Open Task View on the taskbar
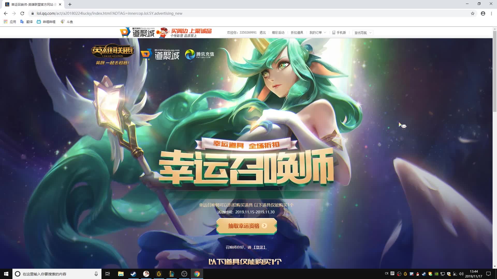The height and width of the screenshot is (279, 497). point(108,274)
